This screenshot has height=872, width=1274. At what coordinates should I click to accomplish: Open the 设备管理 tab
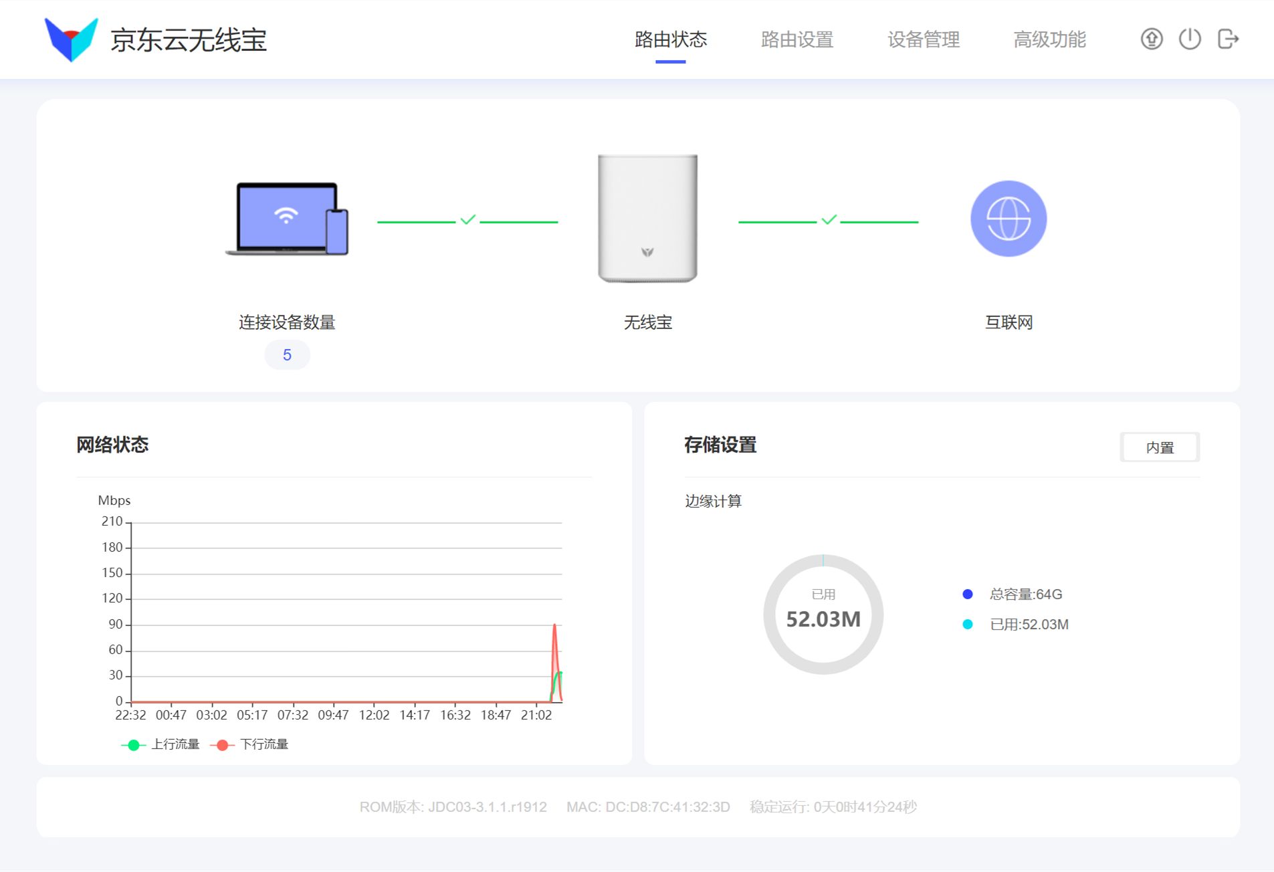pos(924,39)
